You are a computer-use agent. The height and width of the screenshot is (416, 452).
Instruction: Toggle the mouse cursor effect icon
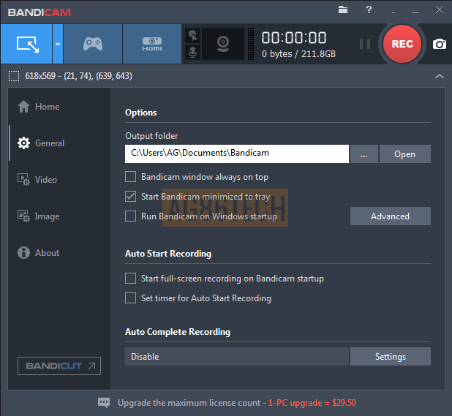(193, 36)
